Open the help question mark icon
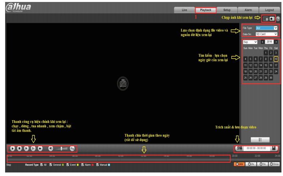Viewport: 283px width, 176px height. click(x=278, y=19)
